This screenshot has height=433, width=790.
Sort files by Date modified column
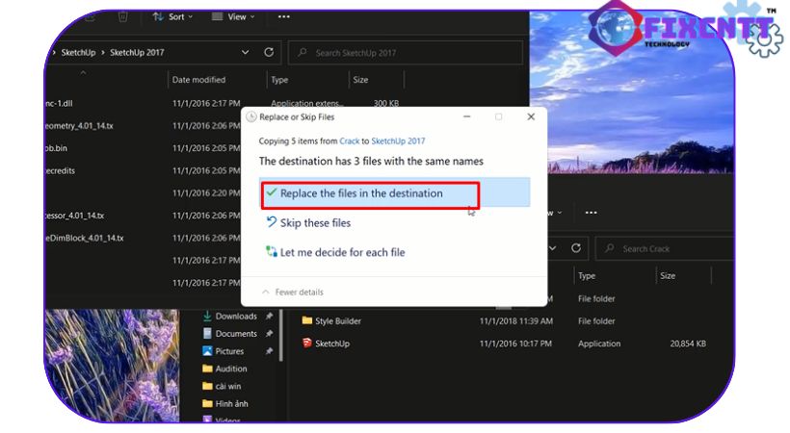pos(198,80)
